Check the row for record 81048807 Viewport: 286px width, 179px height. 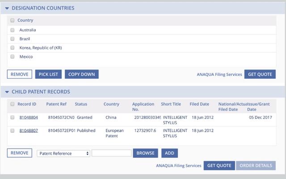click(x=13, y=130)
